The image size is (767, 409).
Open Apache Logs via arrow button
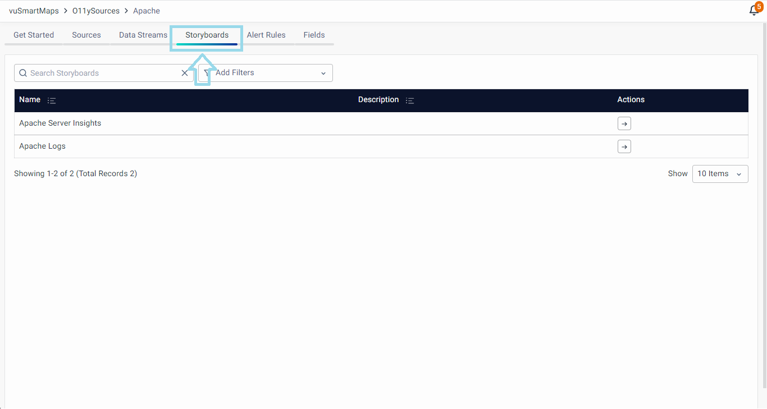point(624,146)
